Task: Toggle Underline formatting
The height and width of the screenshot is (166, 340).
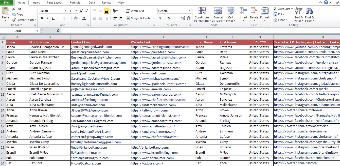Action: pyautogui.click(x=53, y=18)
